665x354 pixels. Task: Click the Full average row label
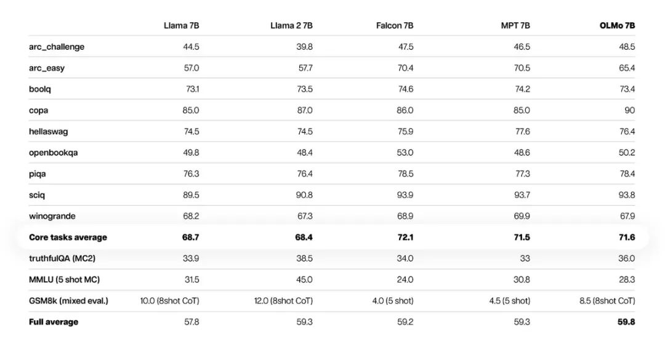[x=54, y=322]
